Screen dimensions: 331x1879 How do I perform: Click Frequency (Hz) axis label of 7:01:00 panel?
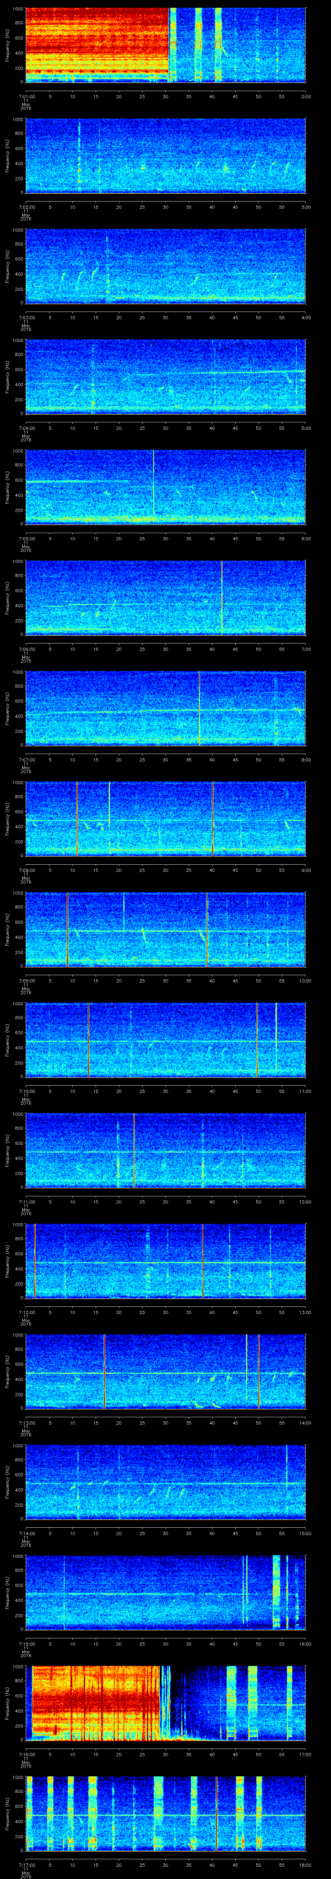click(7, 45)
